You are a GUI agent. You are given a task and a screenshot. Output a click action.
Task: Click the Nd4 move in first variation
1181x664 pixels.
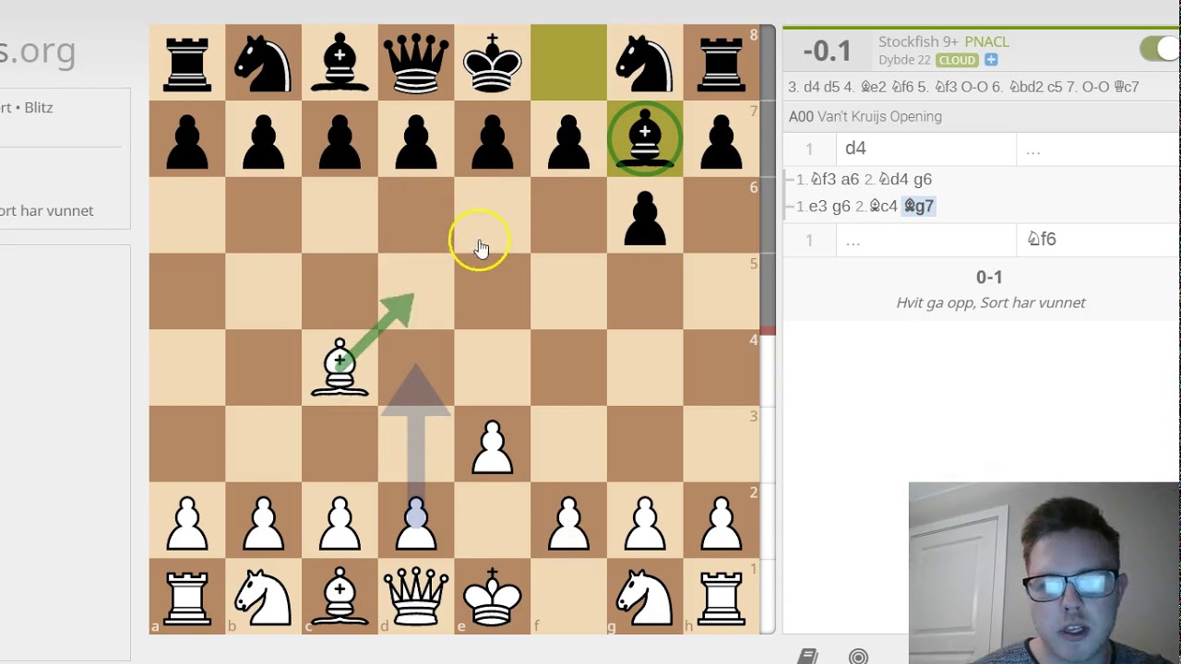893,179
